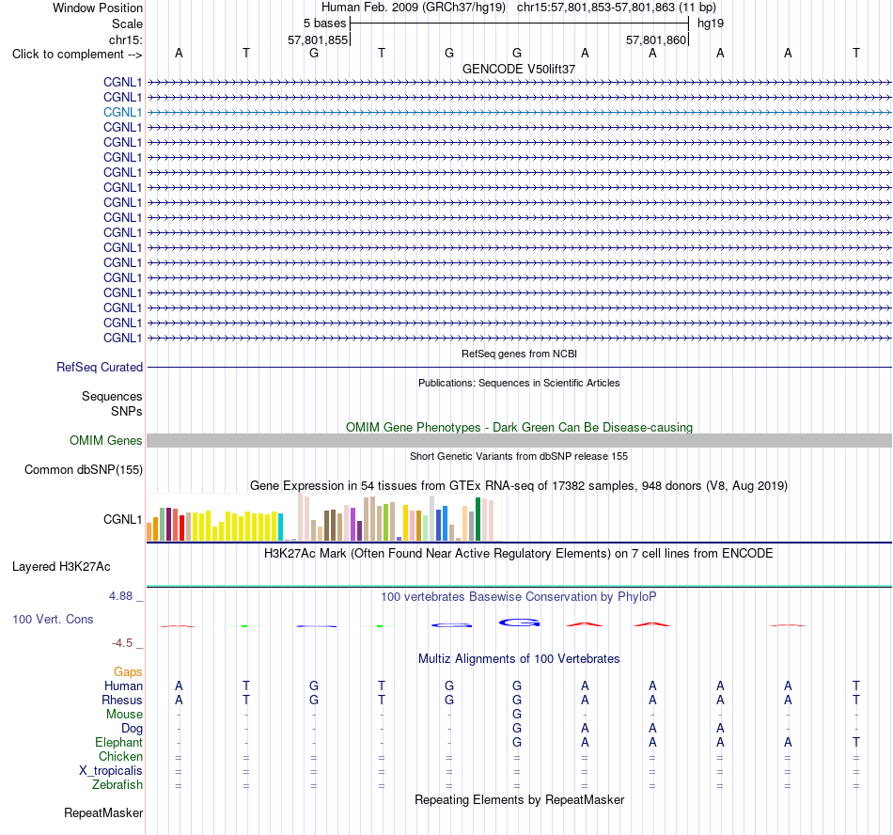
Task: Click the 100 Vert. Cons label
Action: [53, 619]
